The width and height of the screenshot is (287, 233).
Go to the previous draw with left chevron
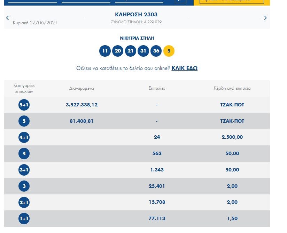pyautogui.click(x=8, y=18)
